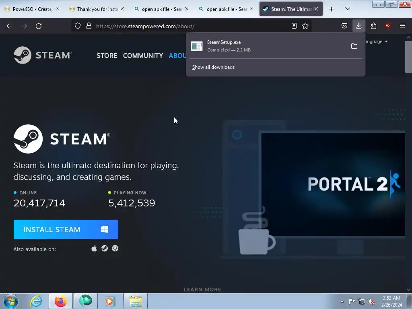Open the extensions puzzle icon
This screenshot has width=412, height=309.
pos(373,26)
